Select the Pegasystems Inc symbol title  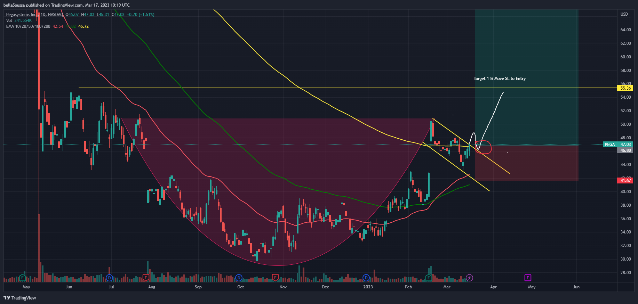pos(21,15)
